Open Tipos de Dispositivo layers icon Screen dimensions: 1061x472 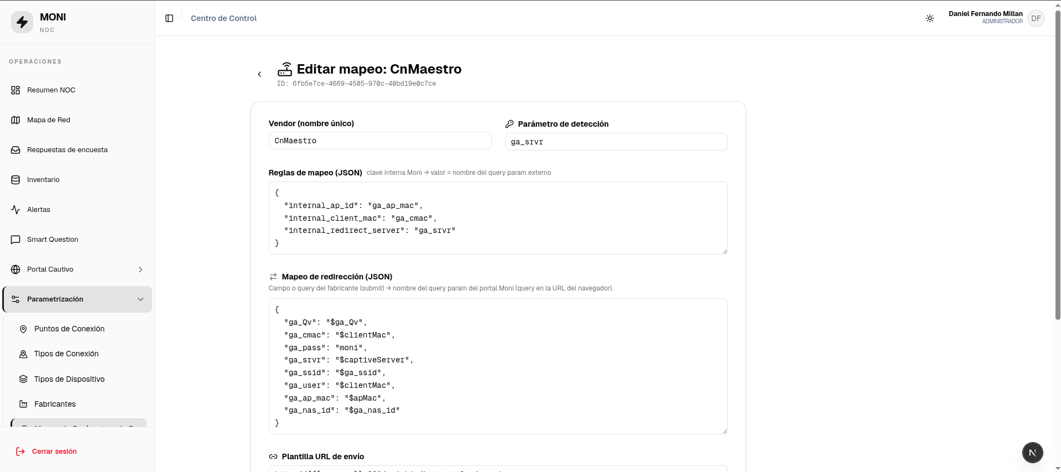[23, 379]
